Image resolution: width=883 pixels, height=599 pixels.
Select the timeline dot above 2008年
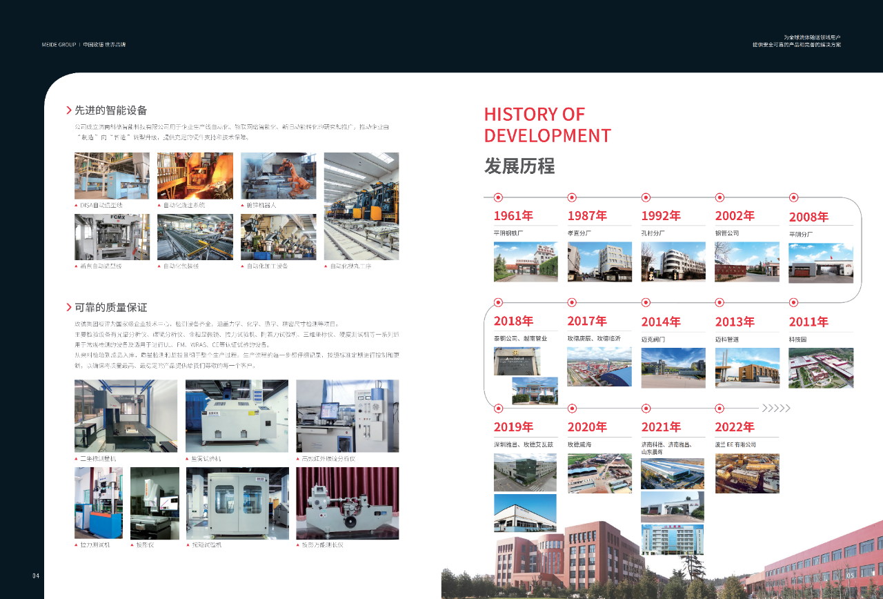pyautogui.click(x=793, y=197)
